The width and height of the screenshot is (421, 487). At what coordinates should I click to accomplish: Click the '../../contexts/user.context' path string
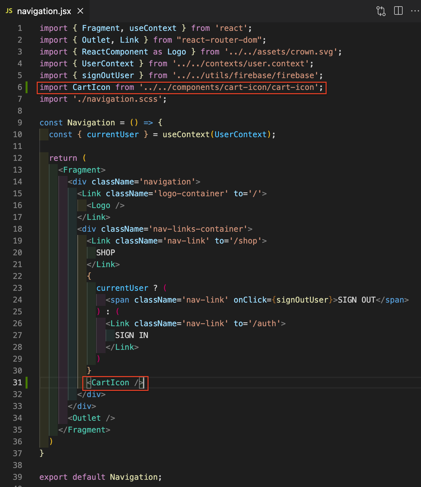click(x=241, y=64)
